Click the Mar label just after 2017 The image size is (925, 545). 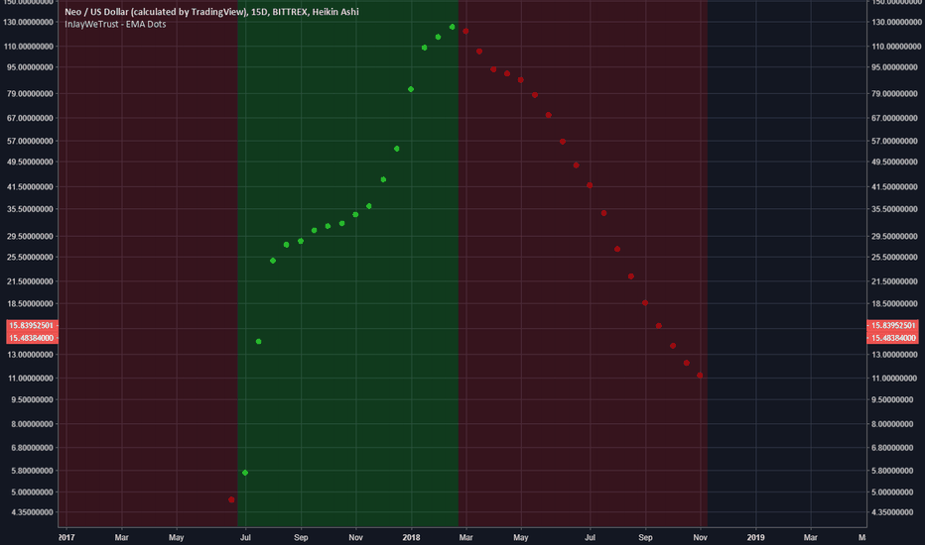pyautogui.click(x=121, y=537)
